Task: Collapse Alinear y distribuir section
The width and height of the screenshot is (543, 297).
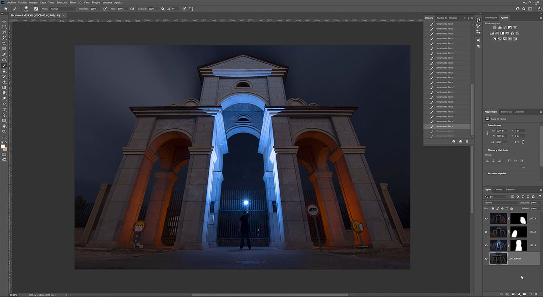Action: click(x=485, y=150)
